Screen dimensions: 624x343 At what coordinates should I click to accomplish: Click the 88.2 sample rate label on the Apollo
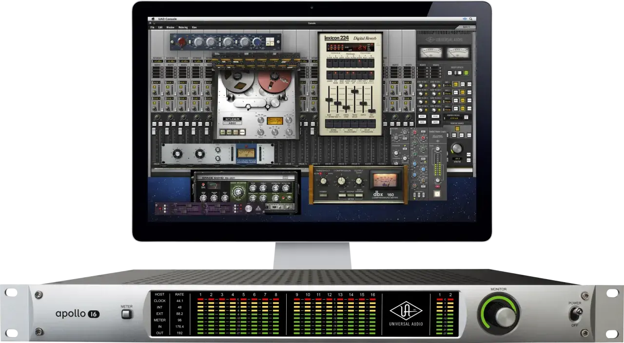coord(179,314)
